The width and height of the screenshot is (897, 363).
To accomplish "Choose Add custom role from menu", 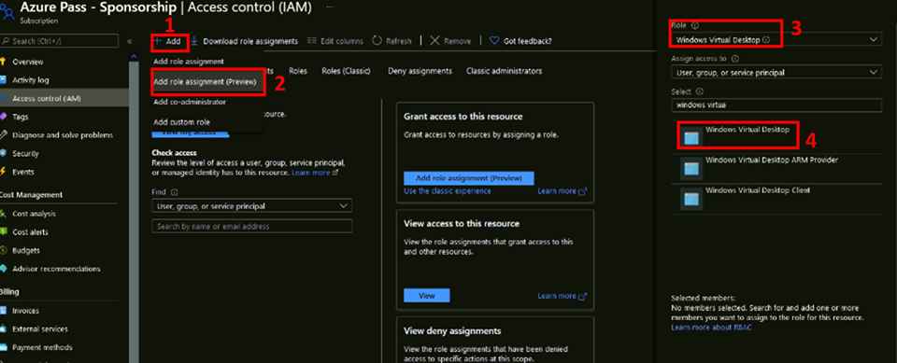I will click(181, 122).
